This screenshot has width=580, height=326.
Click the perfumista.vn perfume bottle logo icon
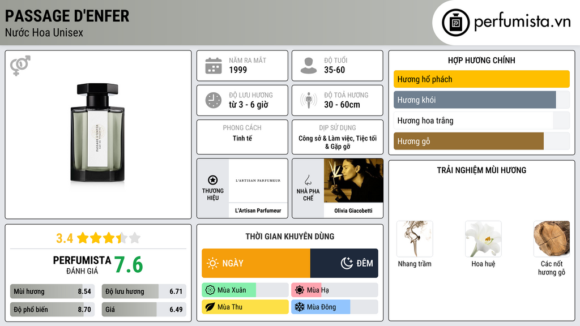click(456, 23)
